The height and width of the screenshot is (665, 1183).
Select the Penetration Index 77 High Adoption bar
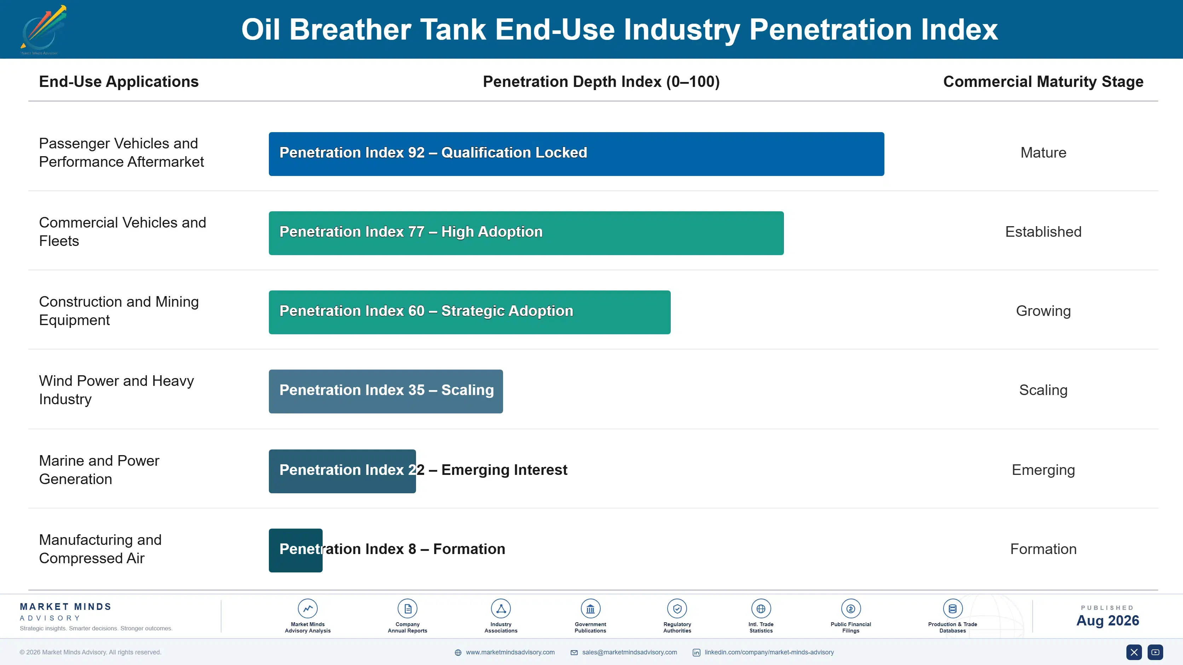[526, 233]
